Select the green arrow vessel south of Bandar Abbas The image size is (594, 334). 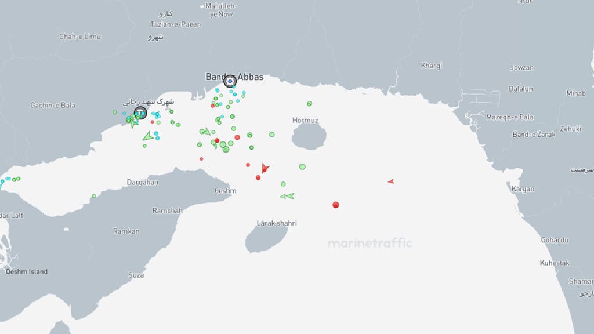point(207,131)
